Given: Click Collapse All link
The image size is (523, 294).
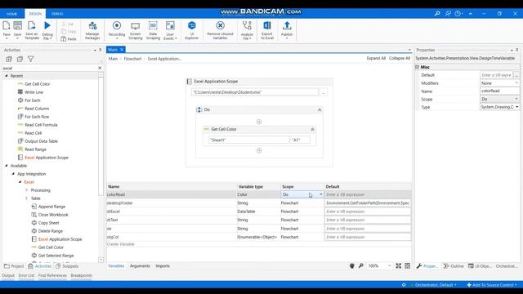Looking at the screenshot, I should (400, 58).
